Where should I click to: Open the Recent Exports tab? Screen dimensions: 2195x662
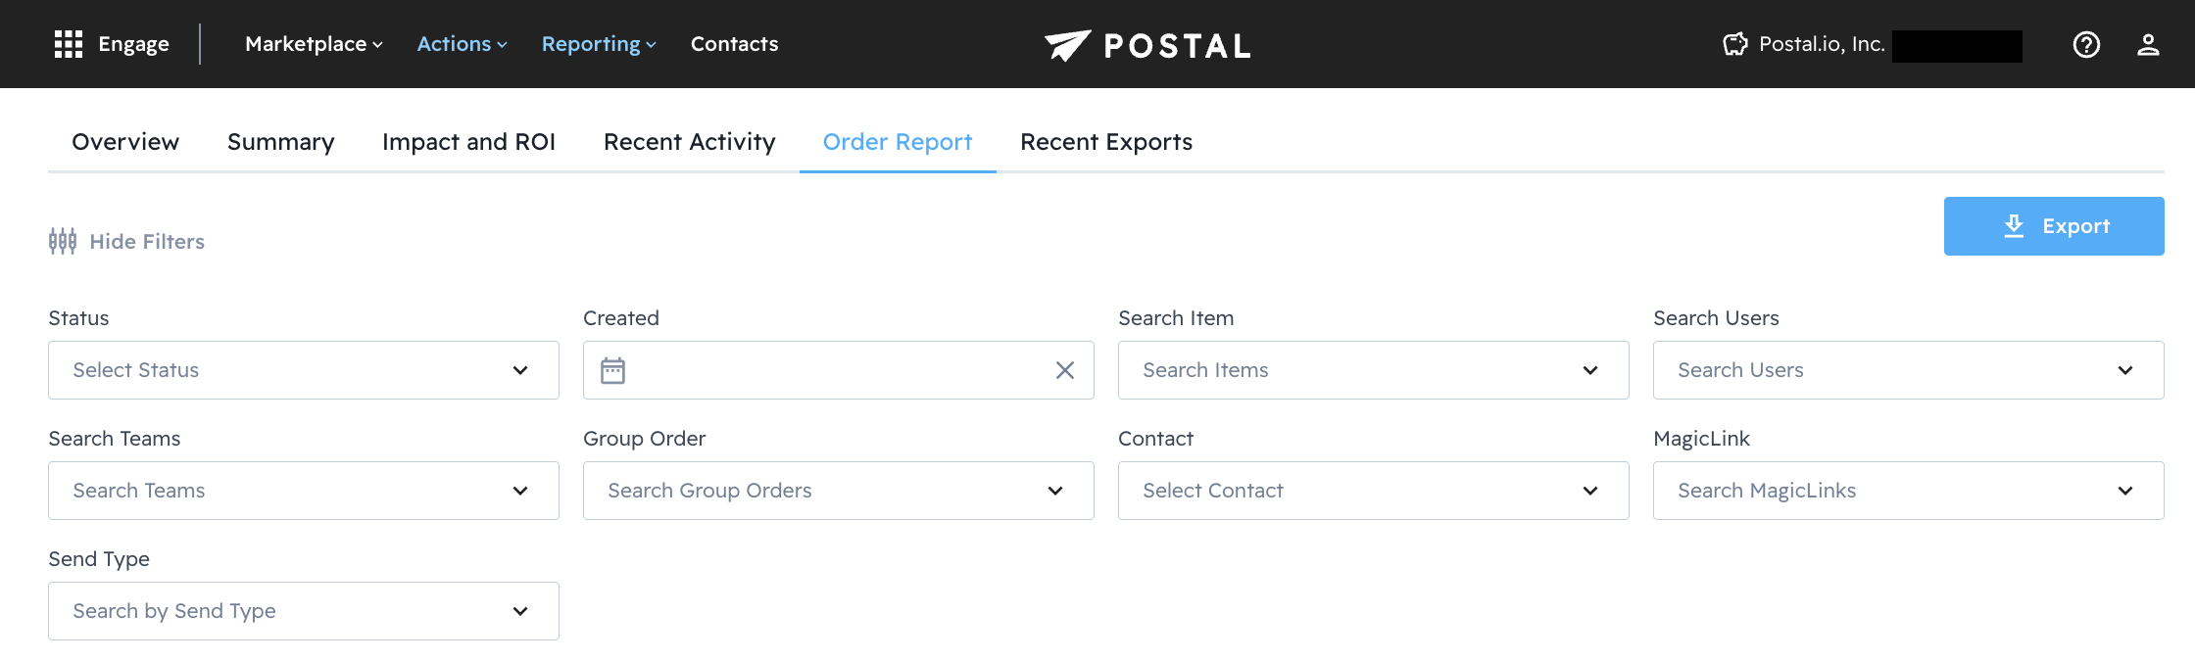(x=1105, y=142)
